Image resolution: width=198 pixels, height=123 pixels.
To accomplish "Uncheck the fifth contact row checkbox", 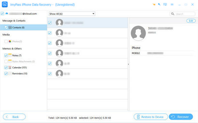I will coord(50,63).
